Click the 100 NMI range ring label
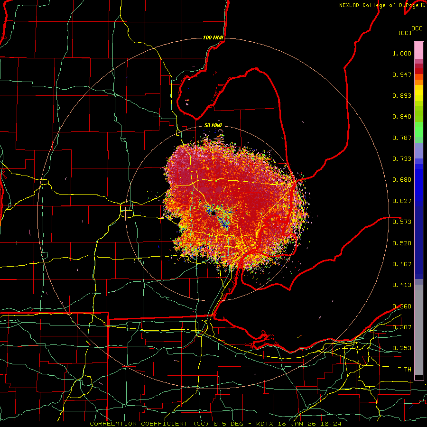Image resolution: width=427 pixels, height=427 pixels. point(213,37)
